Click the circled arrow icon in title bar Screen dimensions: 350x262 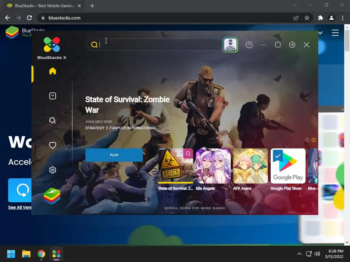click(292, 45)
